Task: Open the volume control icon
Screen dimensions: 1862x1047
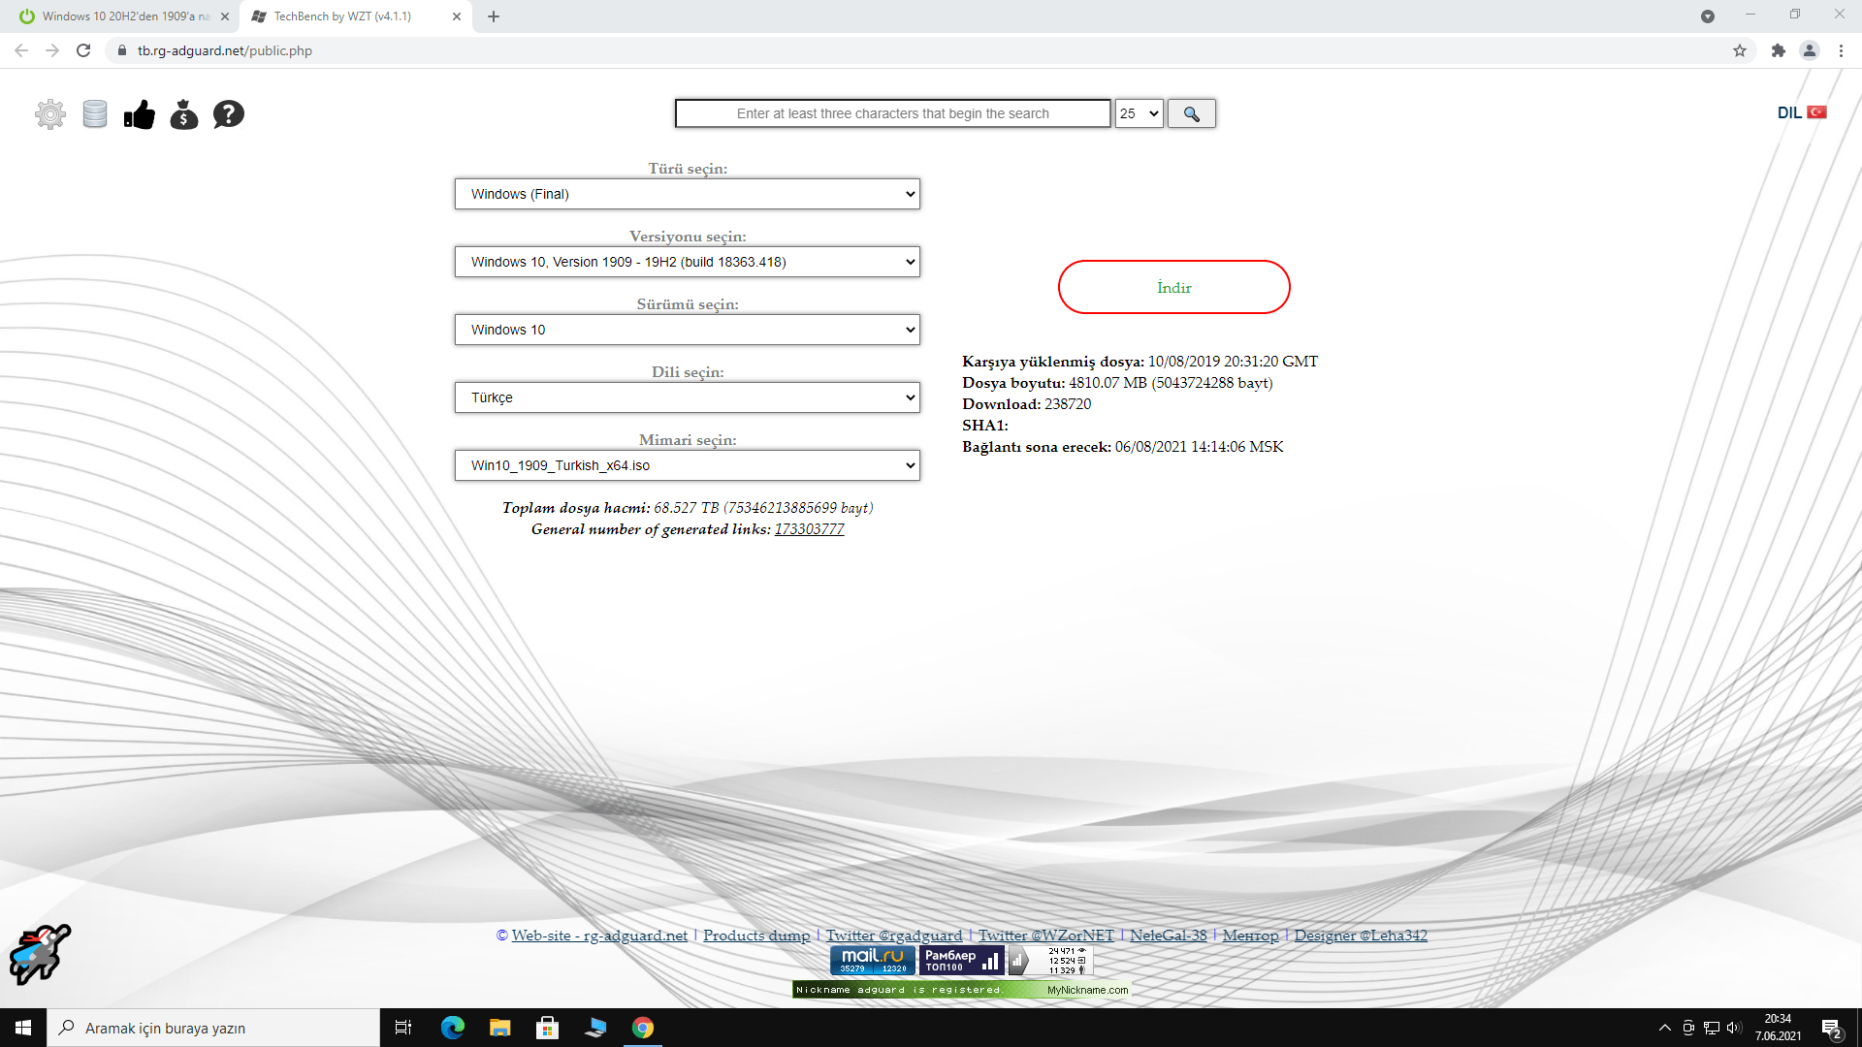Action: pyautogui.click(x=1734, y=1028)
